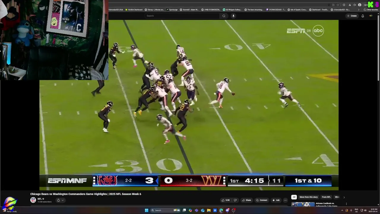This screenshot has width=380, height=214.
Task: Click the page vertical scrollbar
Action: click(378, 48)
